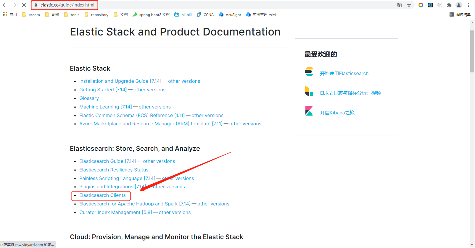The height and width of the screenshot is (248, 475).
Task: Open other versions of ECS Reference
Action: (207, 115)
